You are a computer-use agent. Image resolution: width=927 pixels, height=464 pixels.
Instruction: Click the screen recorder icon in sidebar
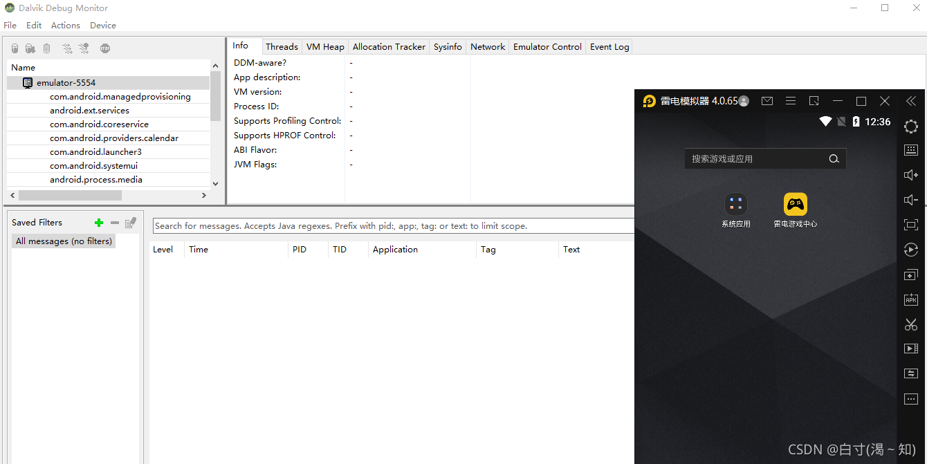910,348
